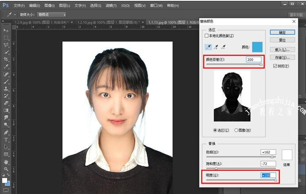Image resolution: width=306 pixels, height=194 pixels.
Task: Enable the 本地化颜色簇 checkbox
Action: [206, 36]
